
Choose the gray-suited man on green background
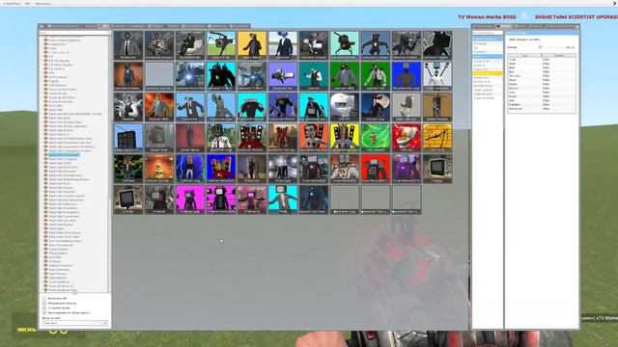click(x=345, y=76)
